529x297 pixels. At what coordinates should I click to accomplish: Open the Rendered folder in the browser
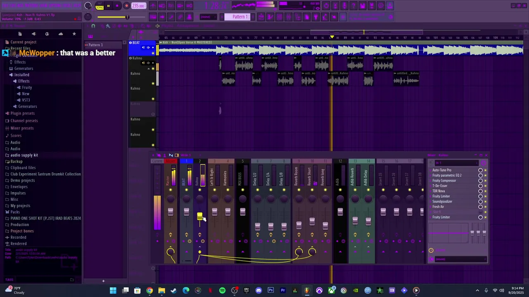point(19,244)
